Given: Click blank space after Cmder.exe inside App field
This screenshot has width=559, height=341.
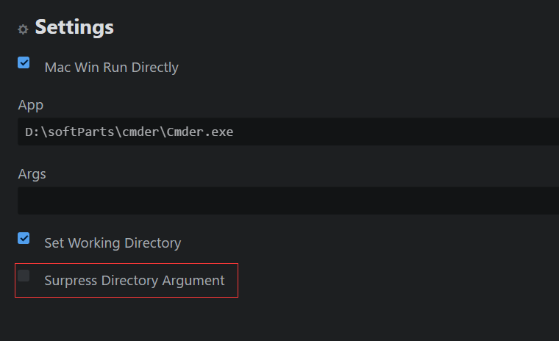Looking at the screenshot, I should [392, 132].
